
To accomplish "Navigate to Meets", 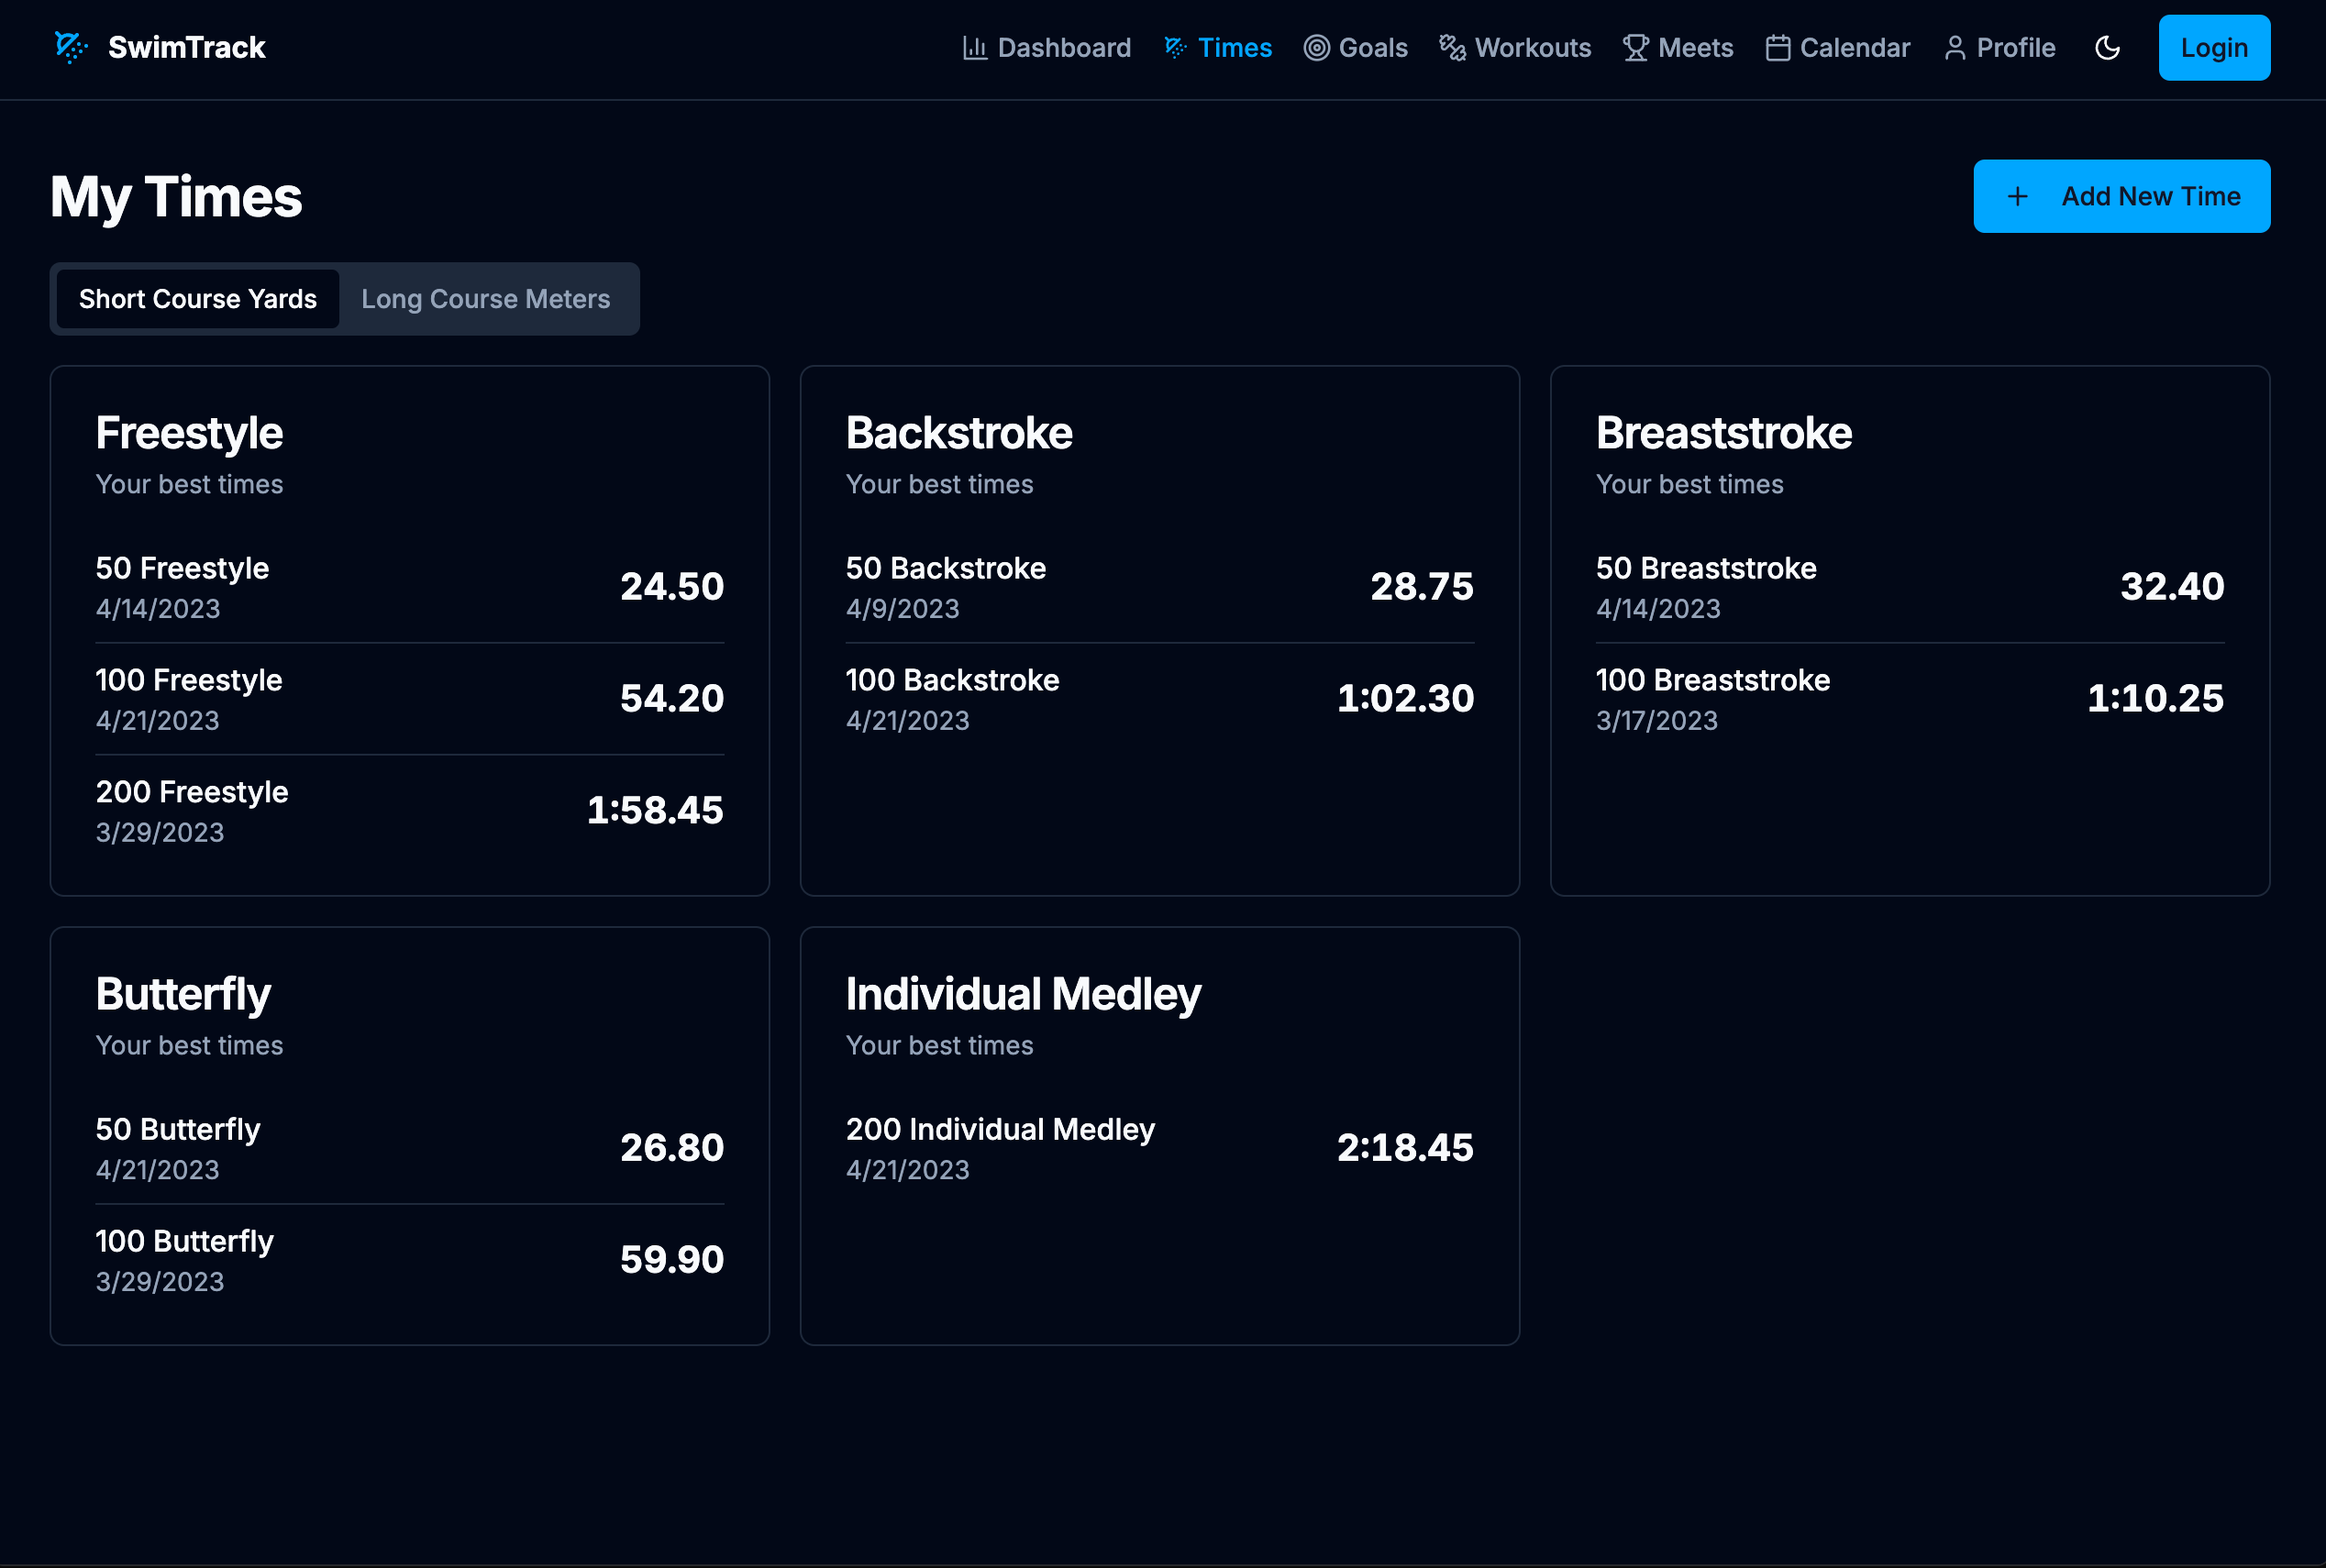I will pyautogui.click(x=1678, y=48).
